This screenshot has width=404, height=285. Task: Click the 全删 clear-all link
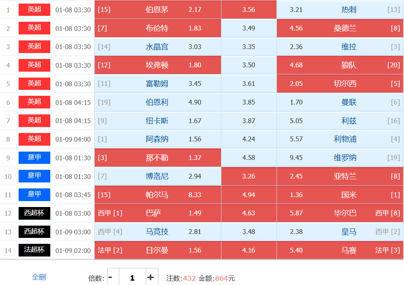tap(39, 277)
